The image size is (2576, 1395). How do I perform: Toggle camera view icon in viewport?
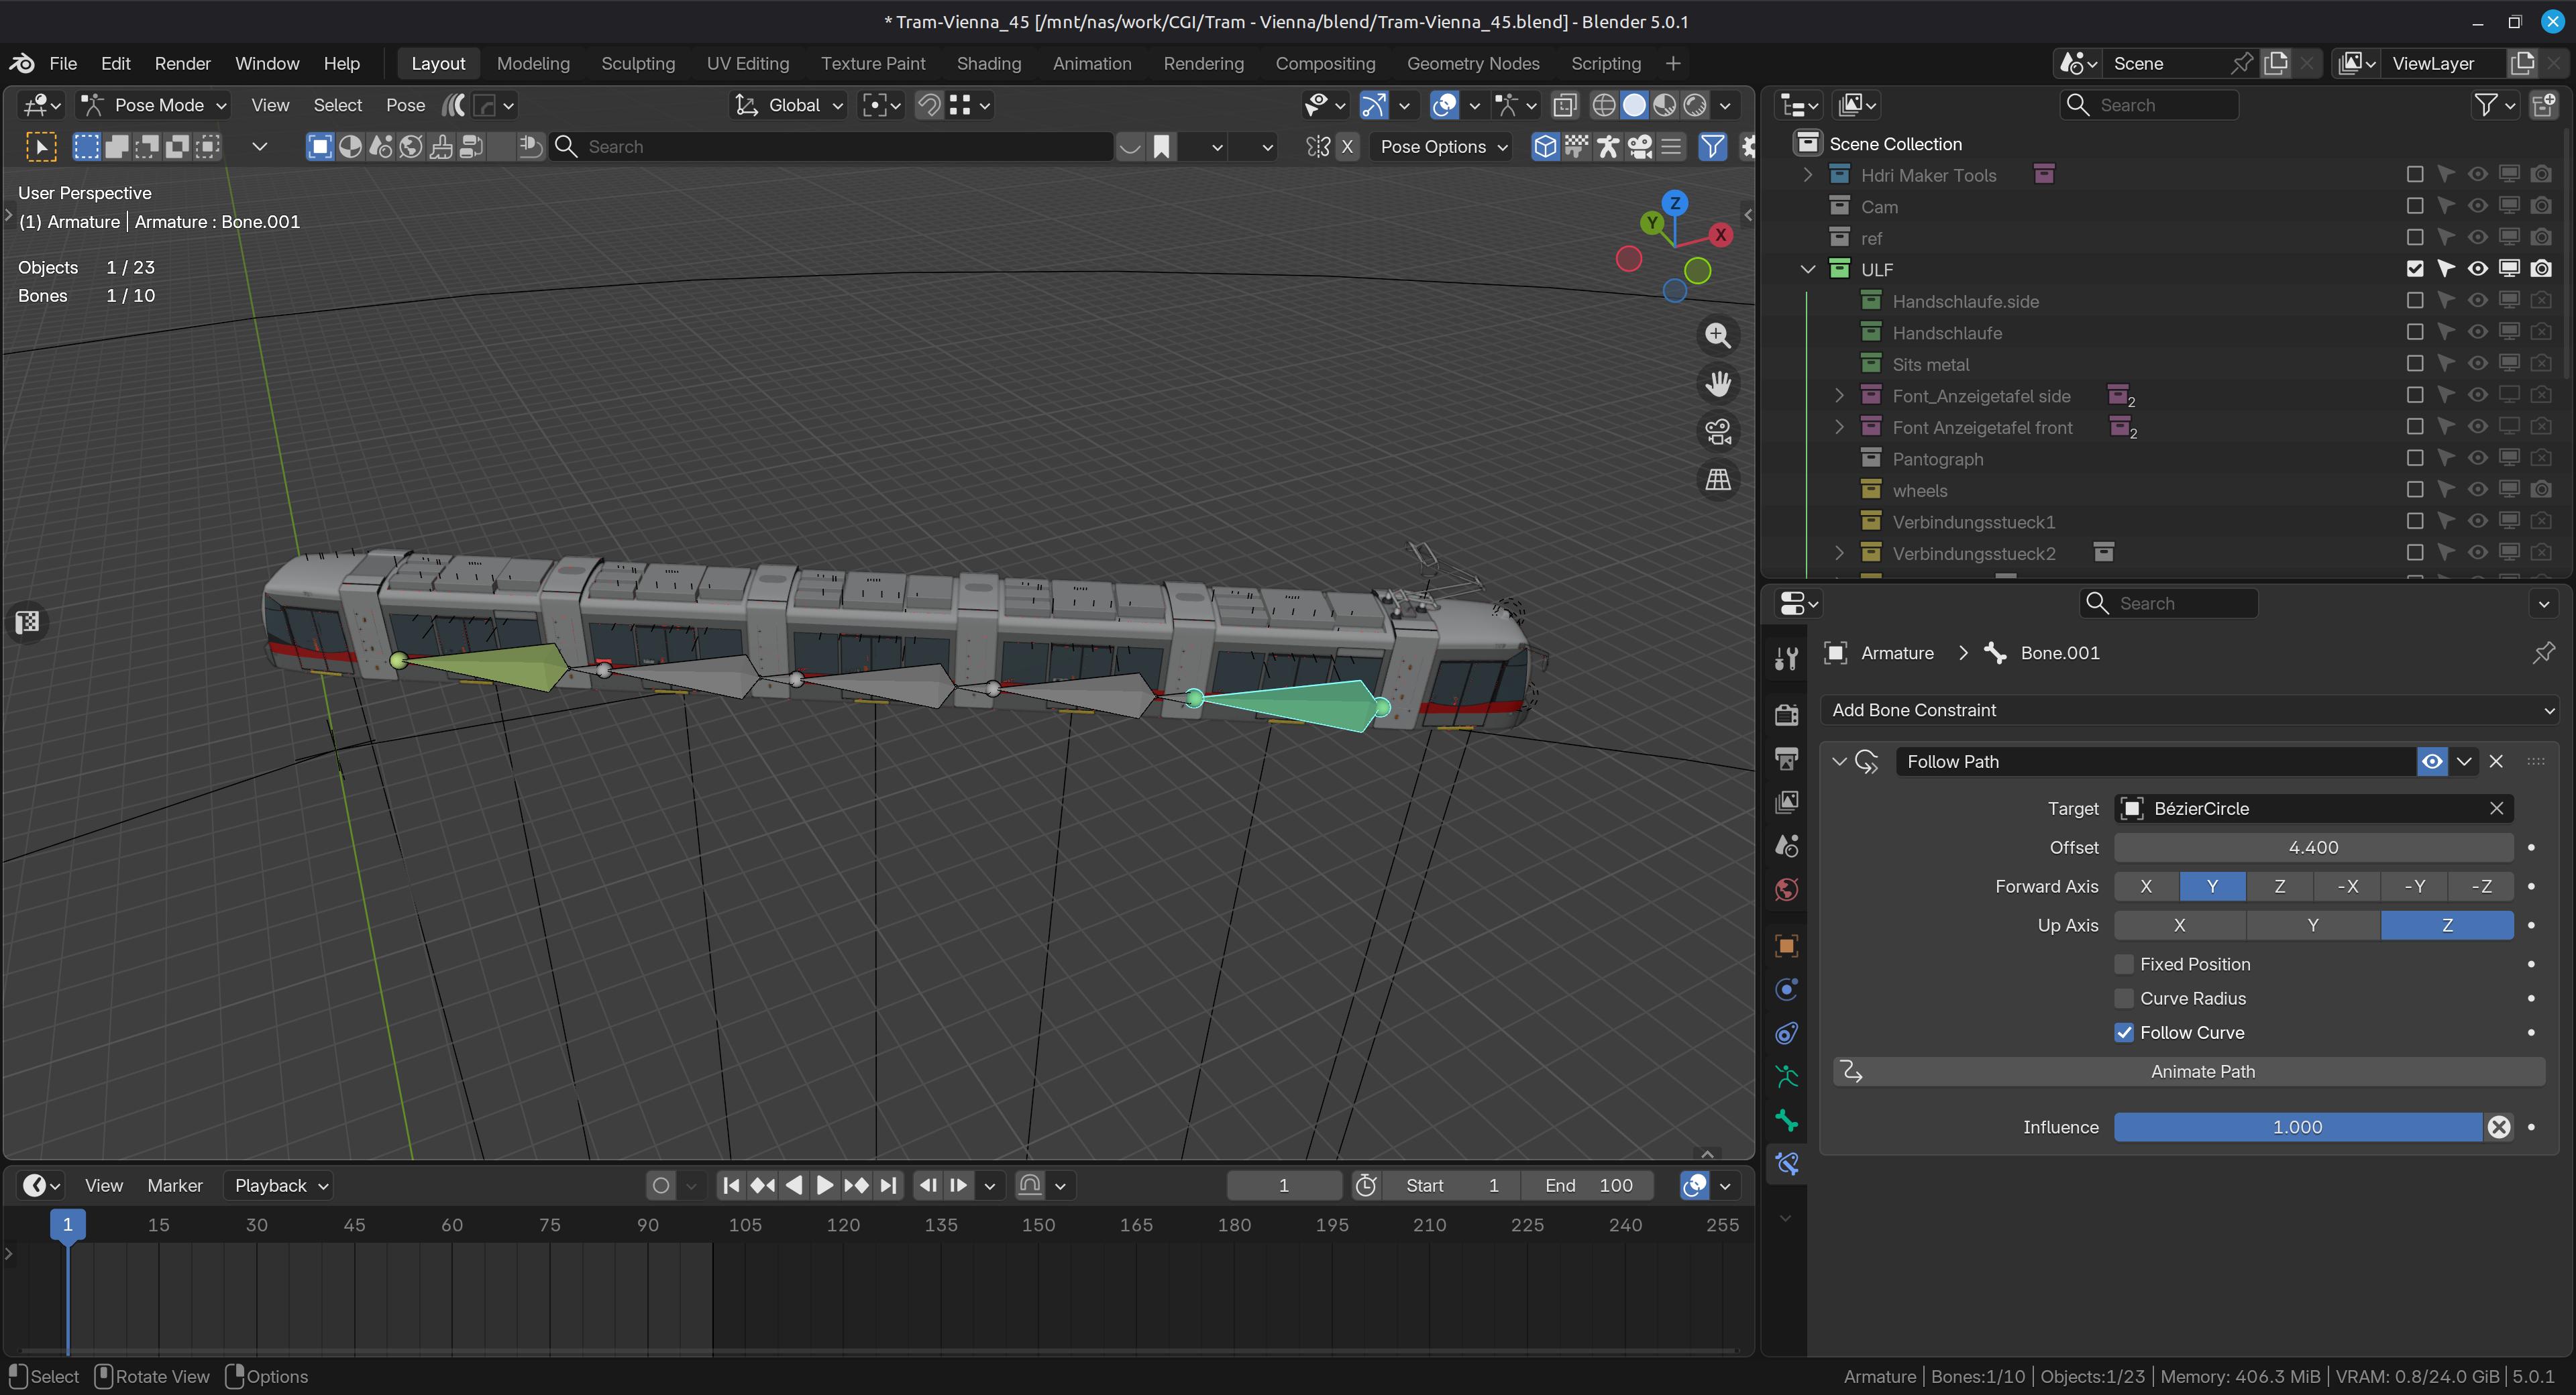coord(1718,431)
